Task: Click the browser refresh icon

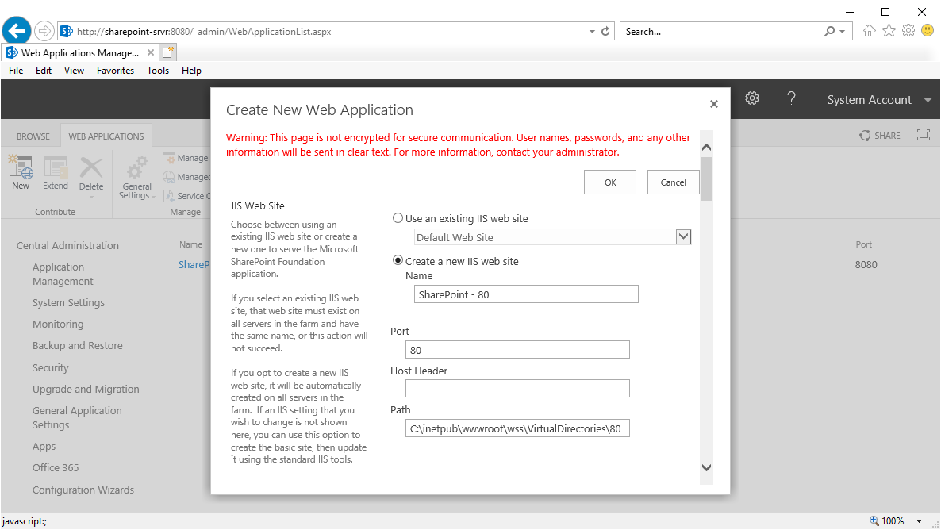Action: click(x=605, y=30)
